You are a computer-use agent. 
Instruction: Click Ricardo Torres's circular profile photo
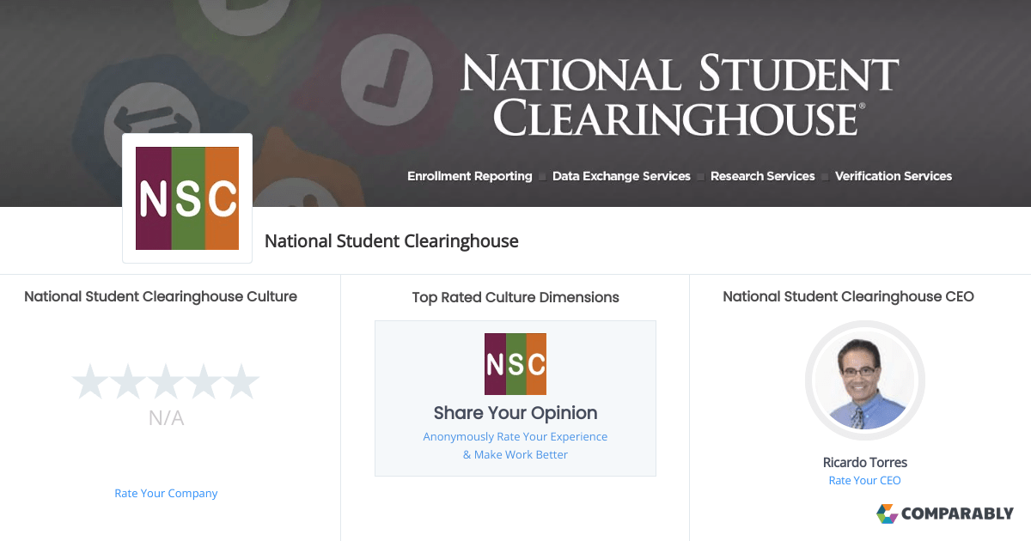click(x=864, y=380)
